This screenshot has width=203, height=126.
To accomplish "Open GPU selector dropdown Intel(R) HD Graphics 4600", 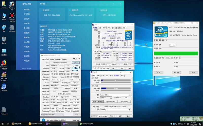I will (52, 115).
